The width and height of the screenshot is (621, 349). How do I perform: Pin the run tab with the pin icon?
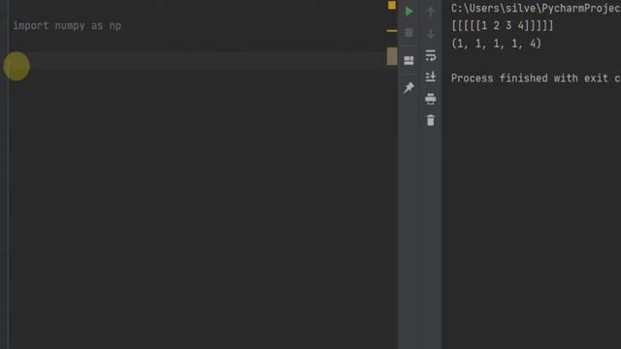[x=409, y=87]
